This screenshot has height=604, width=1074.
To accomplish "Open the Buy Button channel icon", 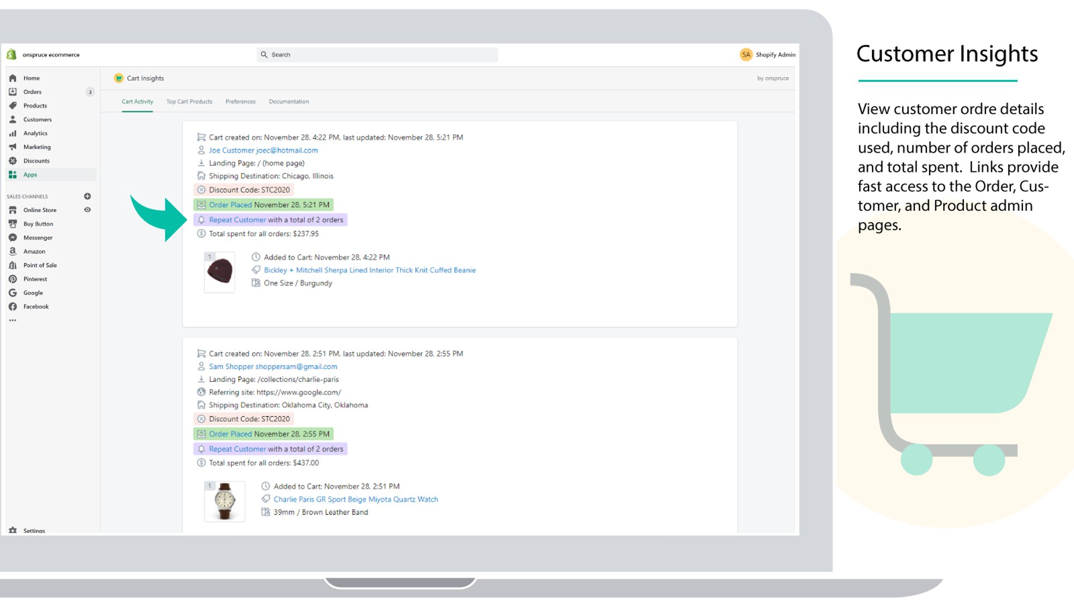I will (x=13, y=224).
